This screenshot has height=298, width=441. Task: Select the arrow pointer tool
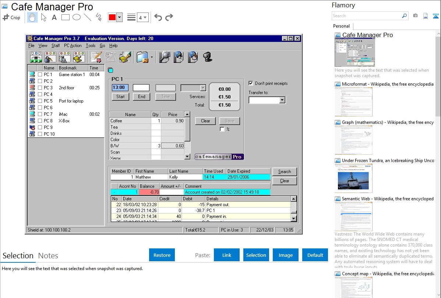point(43,17)
